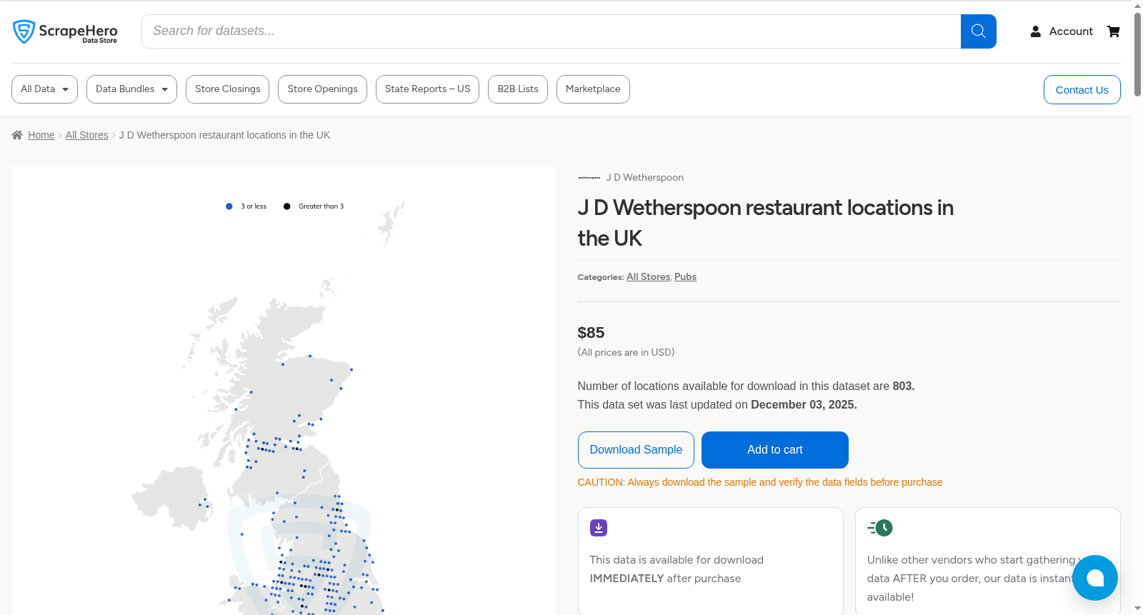Click the Account user icon

[1035, 31]
